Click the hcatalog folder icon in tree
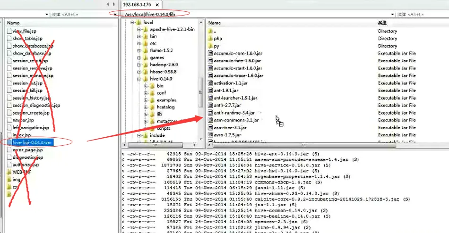This screenshot has width=449, height=233. (x=152, y=107)
